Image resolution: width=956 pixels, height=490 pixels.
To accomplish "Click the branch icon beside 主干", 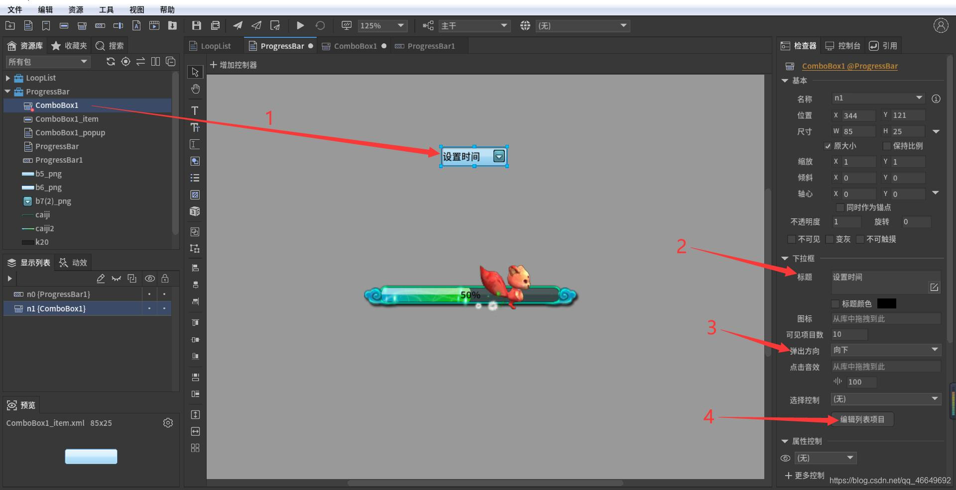I will 428,25.
